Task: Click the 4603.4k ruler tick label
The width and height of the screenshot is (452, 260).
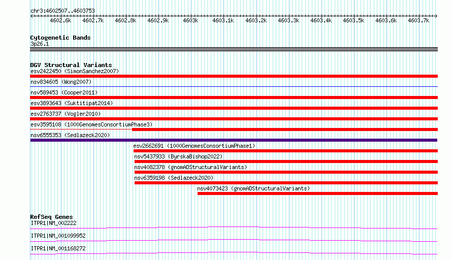Action: [321, 20]
